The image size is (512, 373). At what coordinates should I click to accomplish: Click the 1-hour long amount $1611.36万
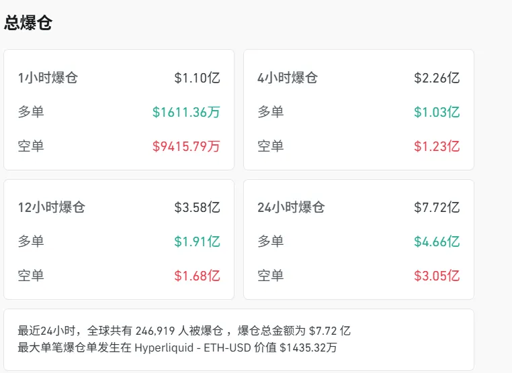pyautogui.click(x=186, y=112)
